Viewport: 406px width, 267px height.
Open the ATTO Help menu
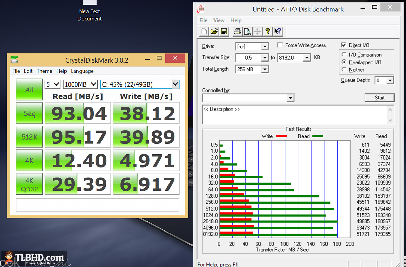click(236, 20)
